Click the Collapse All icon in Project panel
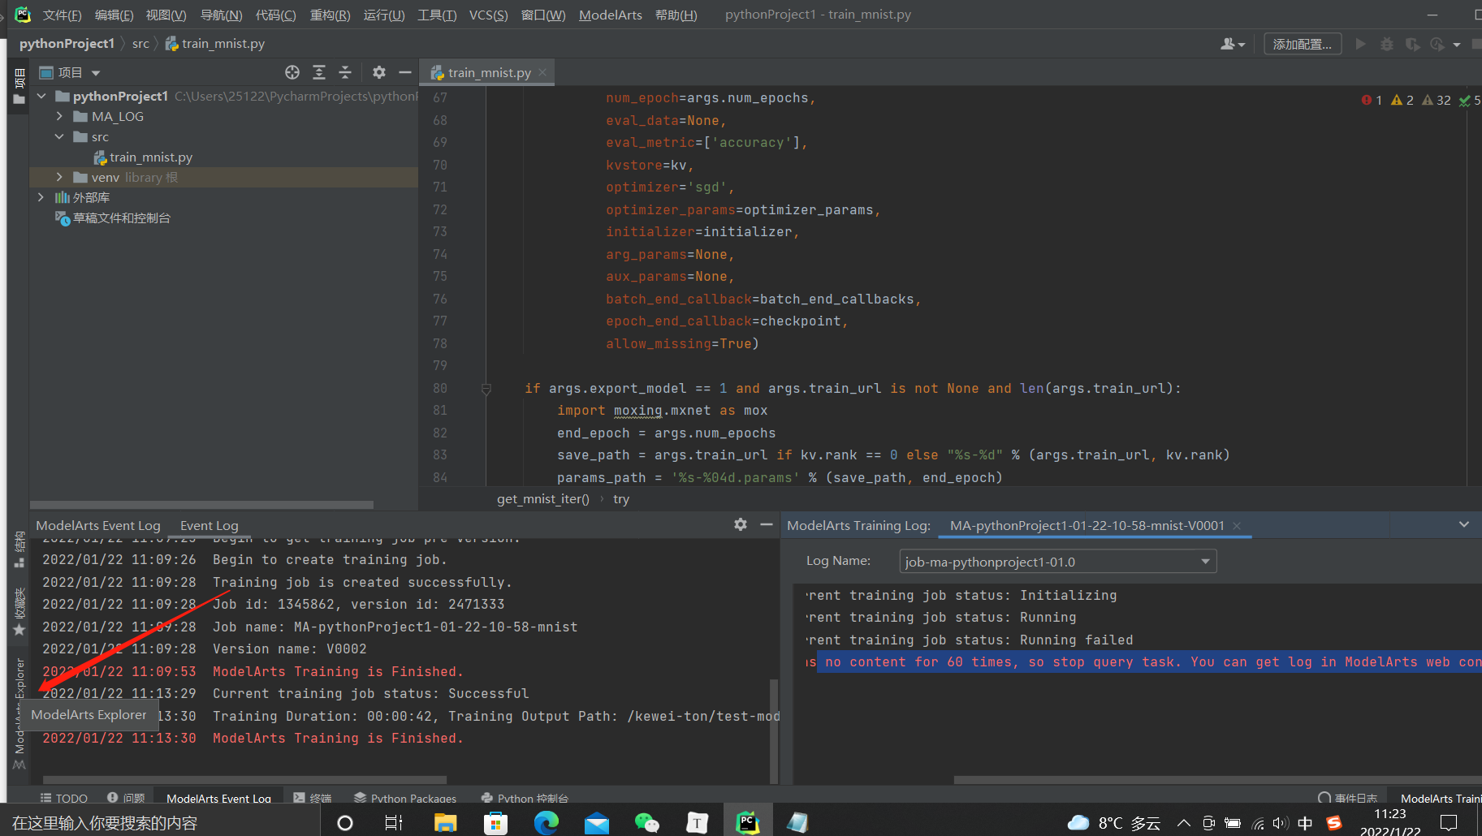 click(x=345, y=72)
